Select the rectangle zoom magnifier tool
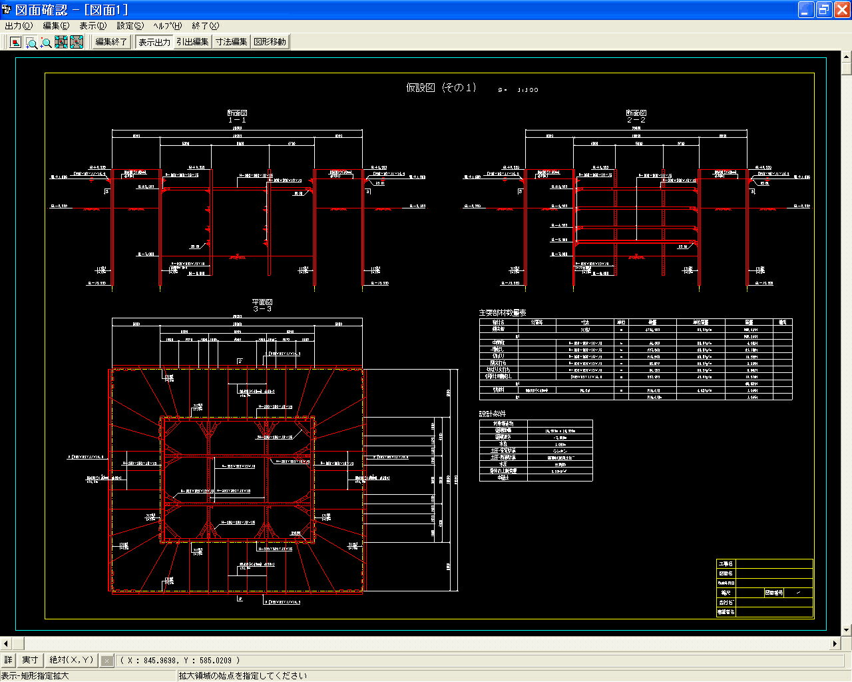This screenshot has height=682, width=852. click(x=31, y=42)
